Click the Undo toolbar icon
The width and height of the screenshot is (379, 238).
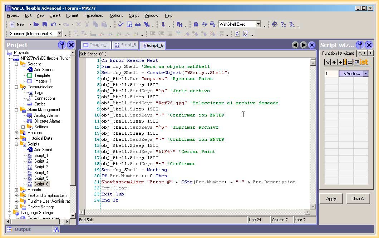[53, 24]
